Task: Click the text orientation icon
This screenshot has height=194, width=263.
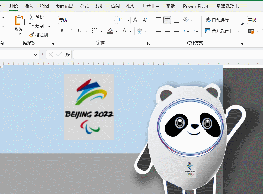Action: point(186,20)
